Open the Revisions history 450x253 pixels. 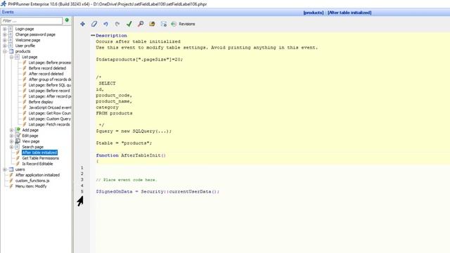(183, 24)
